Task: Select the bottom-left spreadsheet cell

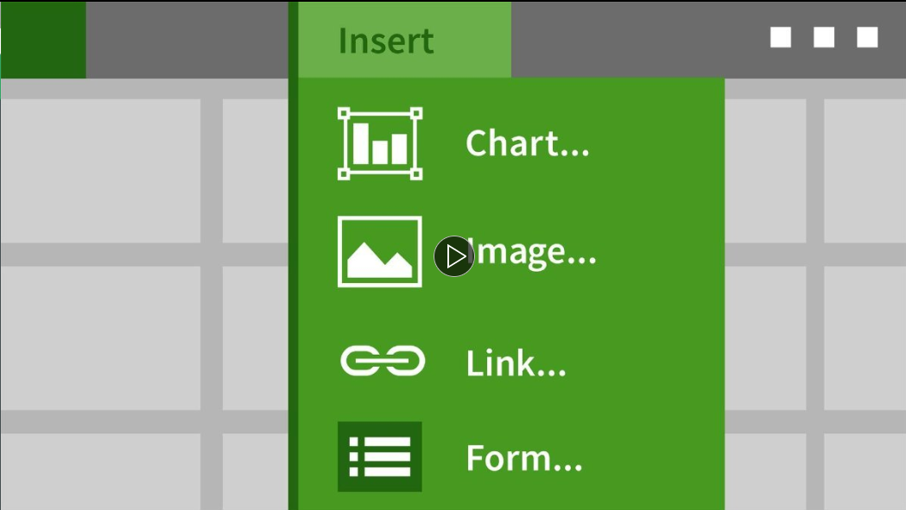Action: tap(100, 471)
